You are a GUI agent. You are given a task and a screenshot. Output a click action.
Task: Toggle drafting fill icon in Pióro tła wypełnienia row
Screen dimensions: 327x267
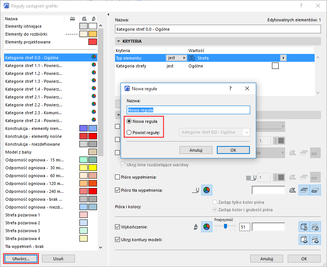(x=315, y=190)
